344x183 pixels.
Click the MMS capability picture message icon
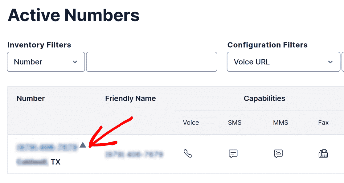278,154
